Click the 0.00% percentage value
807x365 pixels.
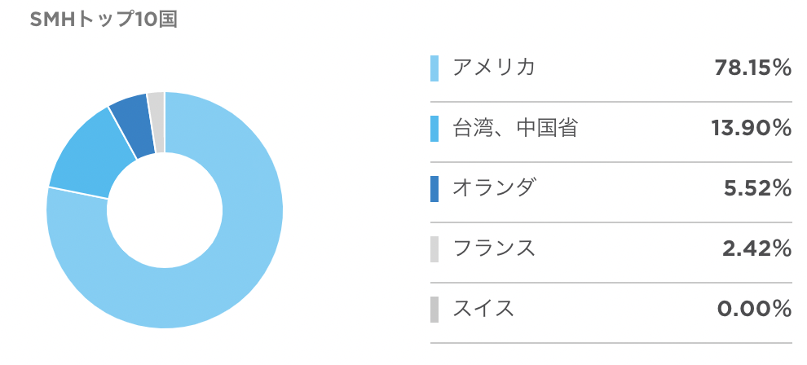click(x=754, y=309)
